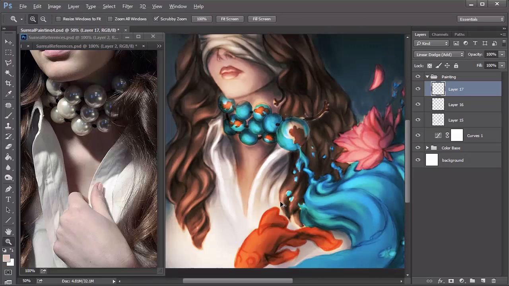Switch to the Paths tab
This screenshot has width=509, height=286.
(x=459, y=35)
